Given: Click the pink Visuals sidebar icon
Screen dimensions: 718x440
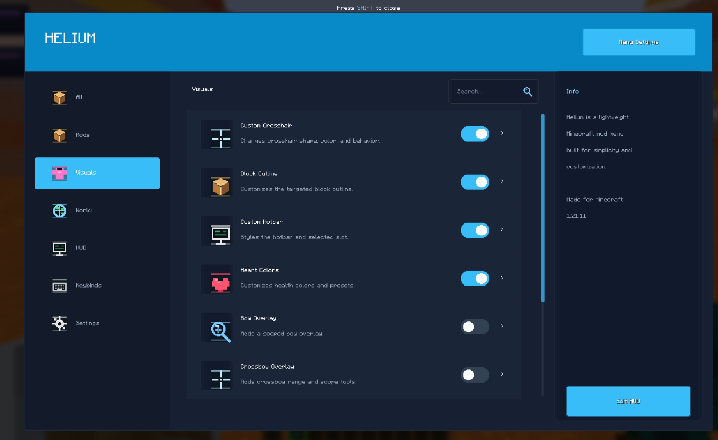Looking at the screenshot, I should [x=60, y=173].
